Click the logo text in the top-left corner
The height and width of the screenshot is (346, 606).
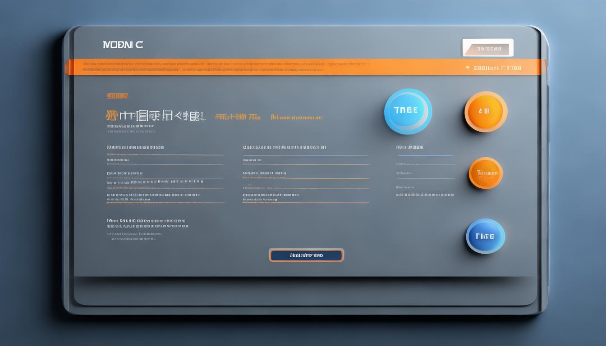point(123,45)
